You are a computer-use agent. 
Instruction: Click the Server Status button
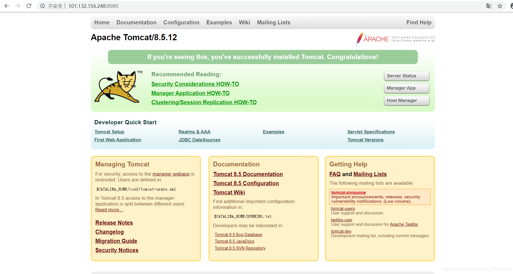click(x=407, y=76)
